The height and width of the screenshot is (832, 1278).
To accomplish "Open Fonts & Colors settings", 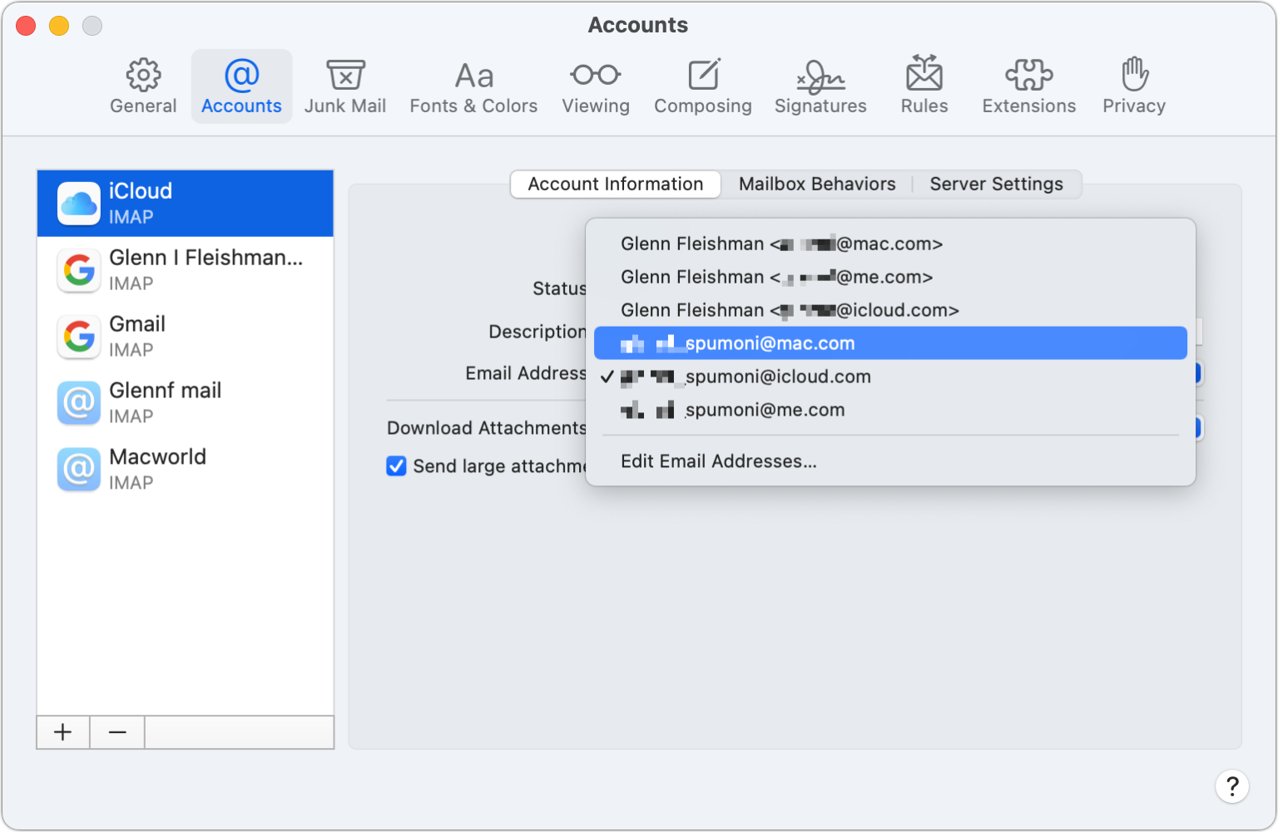I will click(473, 85).
